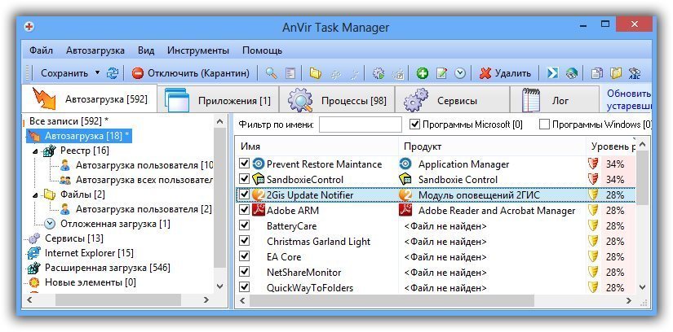Viewport: 673px width, 332px height.
Task: Open the Помощь menu
Action: [262, 50]
